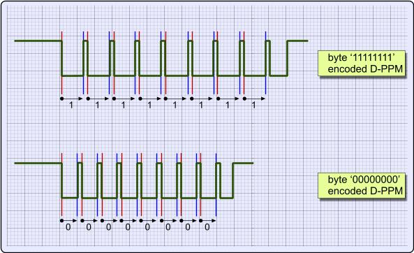Click the initial high level of top waveform
This screenshot has width=414, height=253.
38,41
